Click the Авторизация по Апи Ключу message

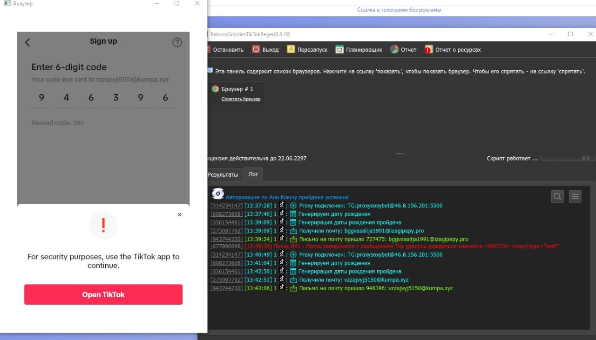287,197
